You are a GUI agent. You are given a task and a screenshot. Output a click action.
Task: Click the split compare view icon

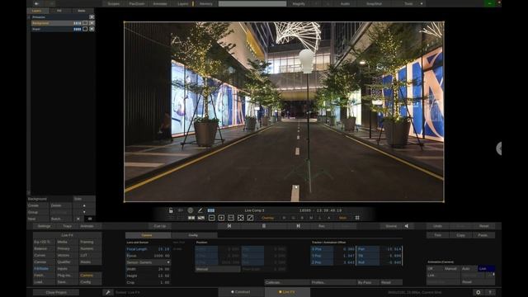click(x=201, y=218)
